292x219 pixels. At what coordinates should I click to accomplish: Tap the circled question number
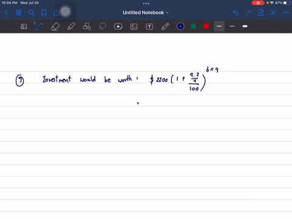(19, 80)
